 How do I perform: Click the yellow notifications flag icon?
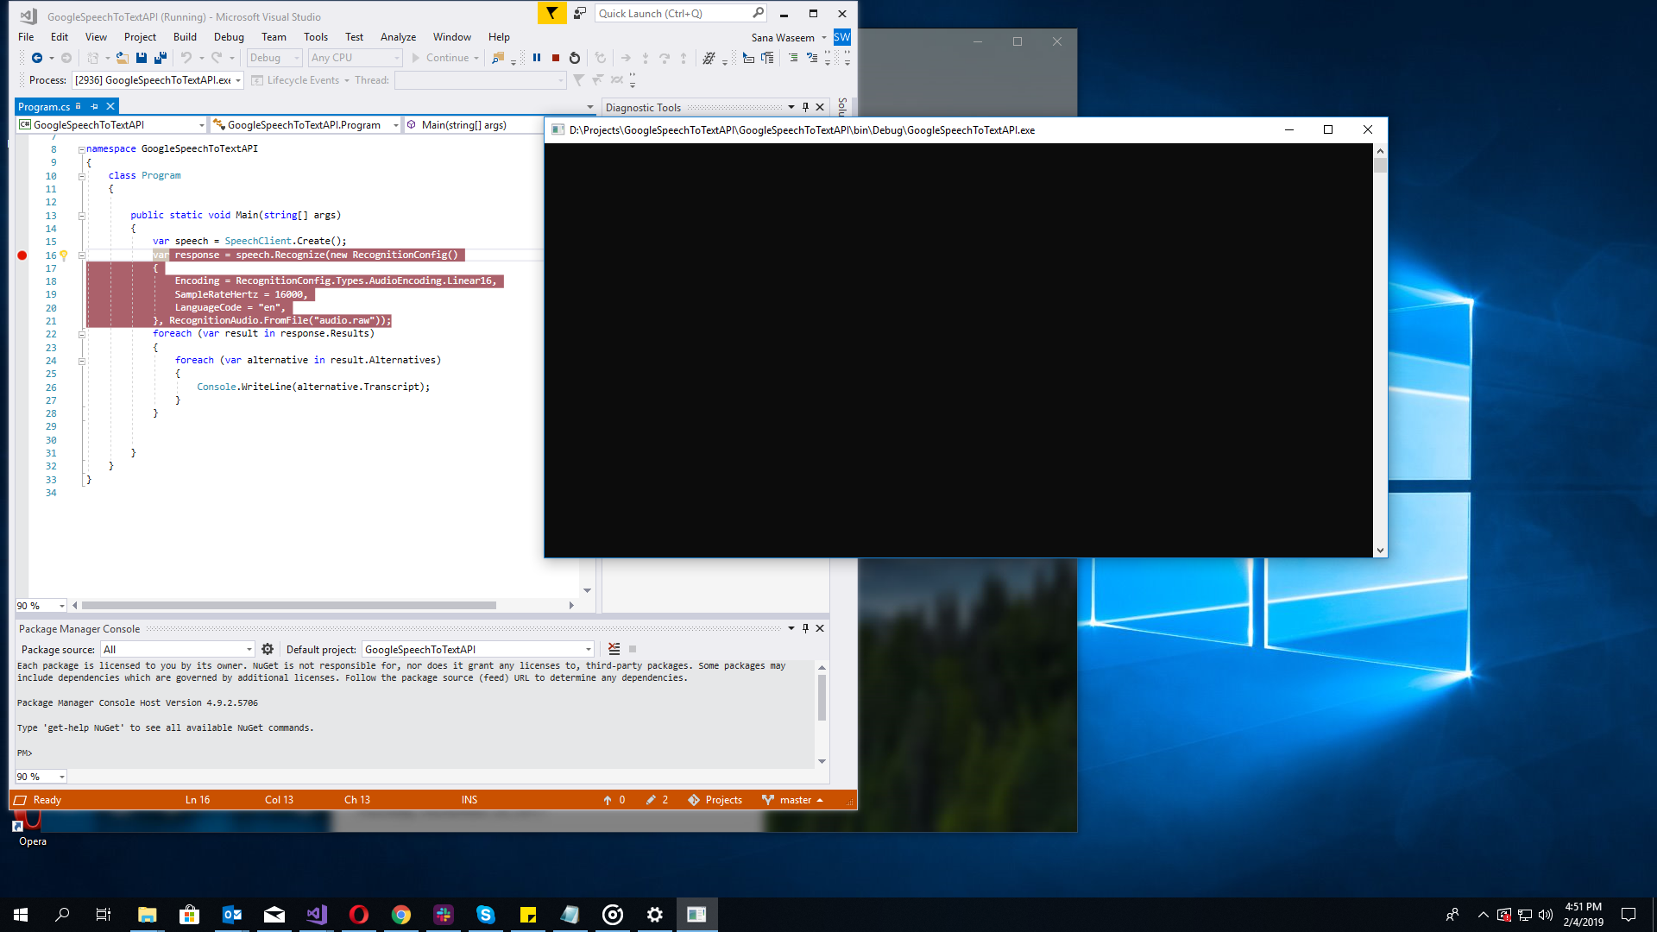pos(551,13)
